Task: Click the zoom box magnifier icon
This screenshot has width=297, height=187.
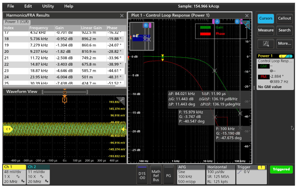Action: (266, 43)
